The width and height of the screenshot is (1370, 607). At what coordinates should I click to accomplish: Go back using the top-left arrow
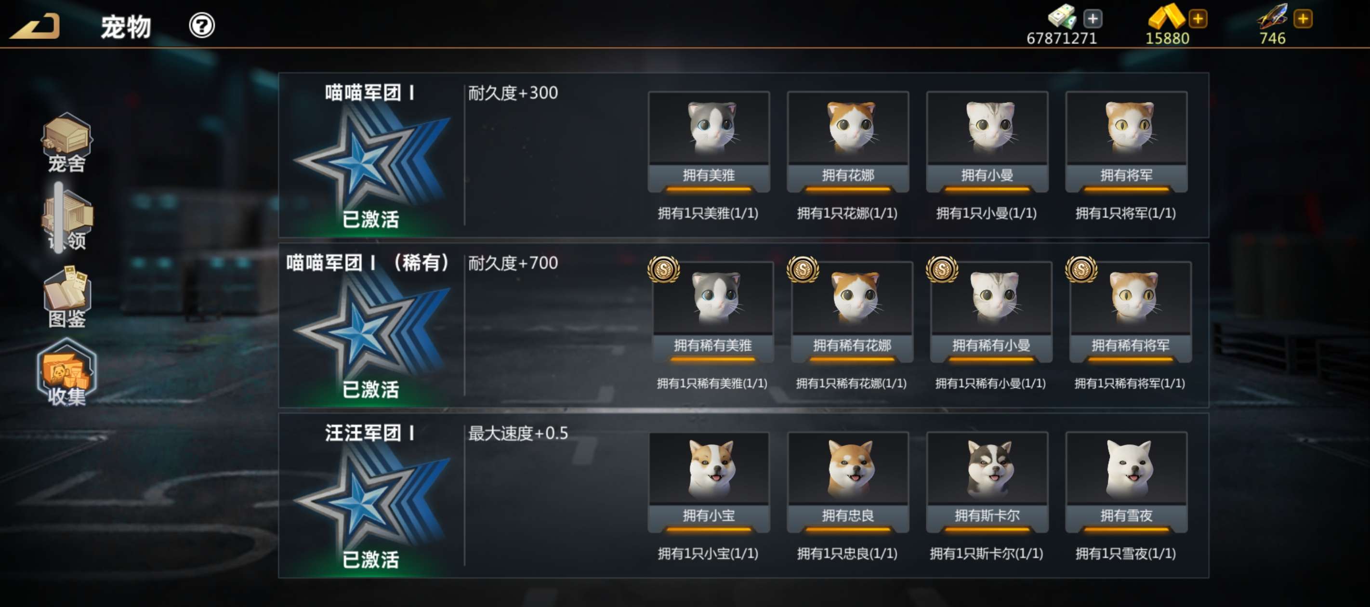(x=35, y=26)
